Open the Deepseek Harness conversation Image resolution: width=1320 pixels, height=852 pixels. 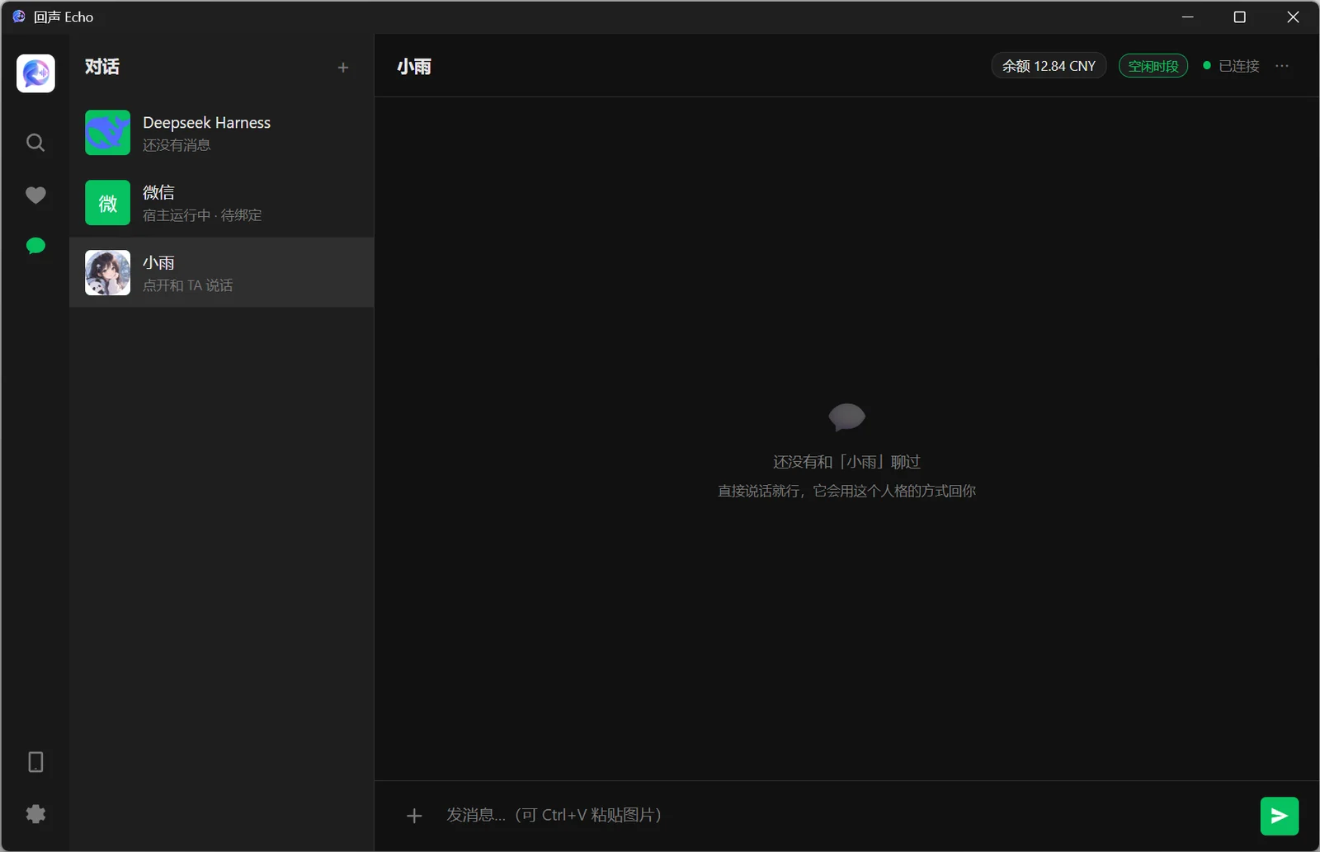(x=221, y=133)
